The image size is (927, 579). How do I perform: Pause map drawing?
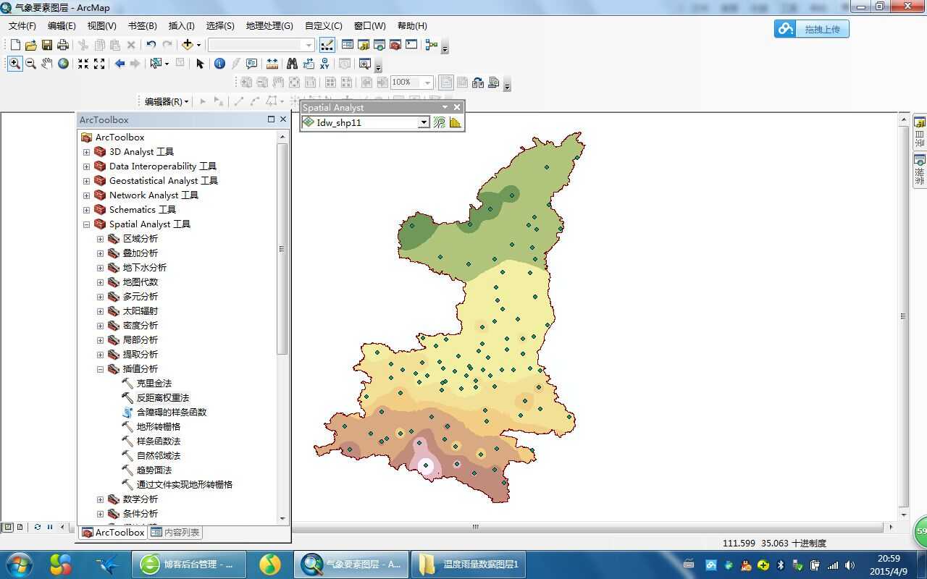tap(50, 527)
